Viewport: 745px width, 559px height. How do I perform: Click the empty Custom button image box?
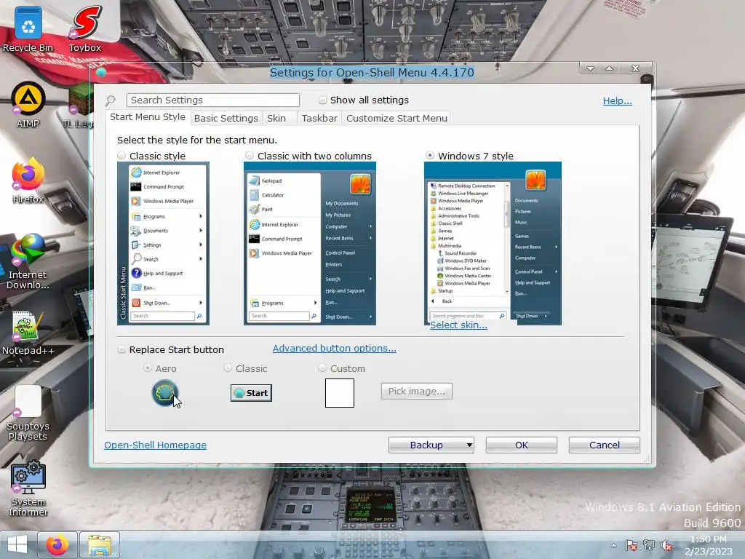340,393
